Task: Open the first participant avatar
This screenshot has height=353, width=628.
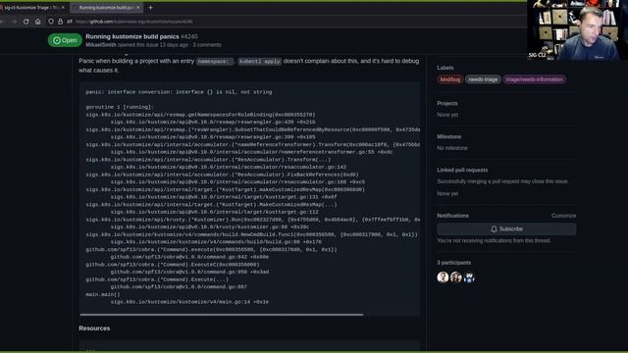Action: pyautogui.click(x=443, y=277)
